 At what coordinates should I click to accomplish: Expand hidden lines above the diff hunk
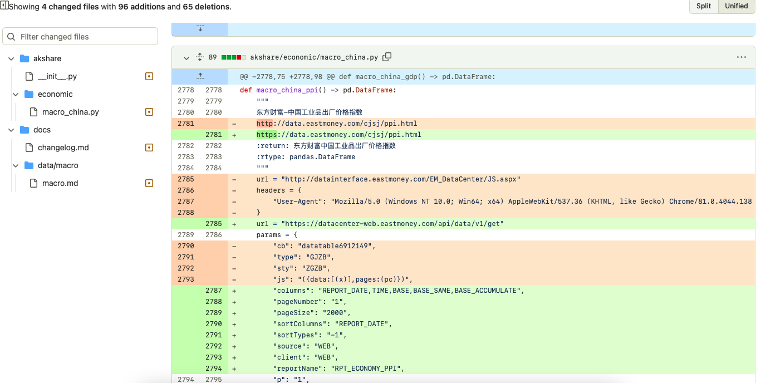point(200,76)
